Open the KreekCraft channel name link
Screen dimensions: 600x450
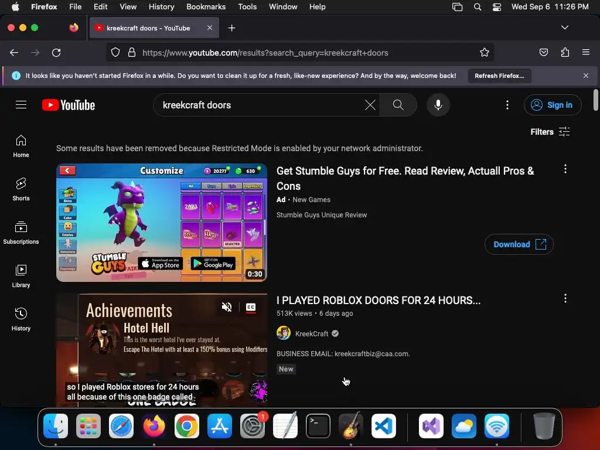pyautogui.click(x=312, y=333)
